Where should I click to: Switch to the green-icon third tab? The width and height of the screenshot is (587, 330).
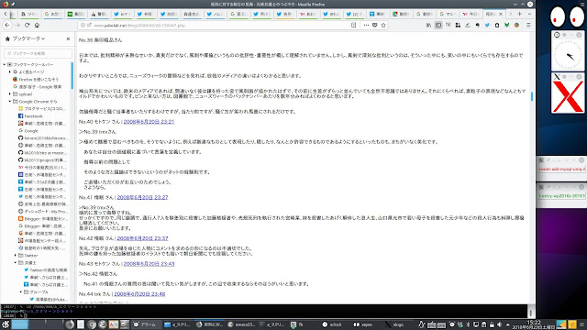coord(75,14)
